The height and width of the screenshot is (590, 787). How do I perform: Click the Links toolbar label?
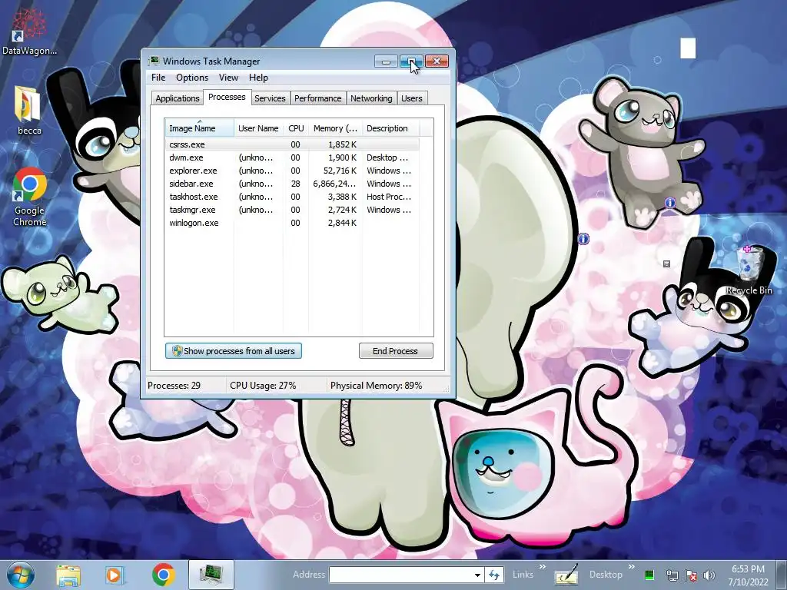point(523,575)
